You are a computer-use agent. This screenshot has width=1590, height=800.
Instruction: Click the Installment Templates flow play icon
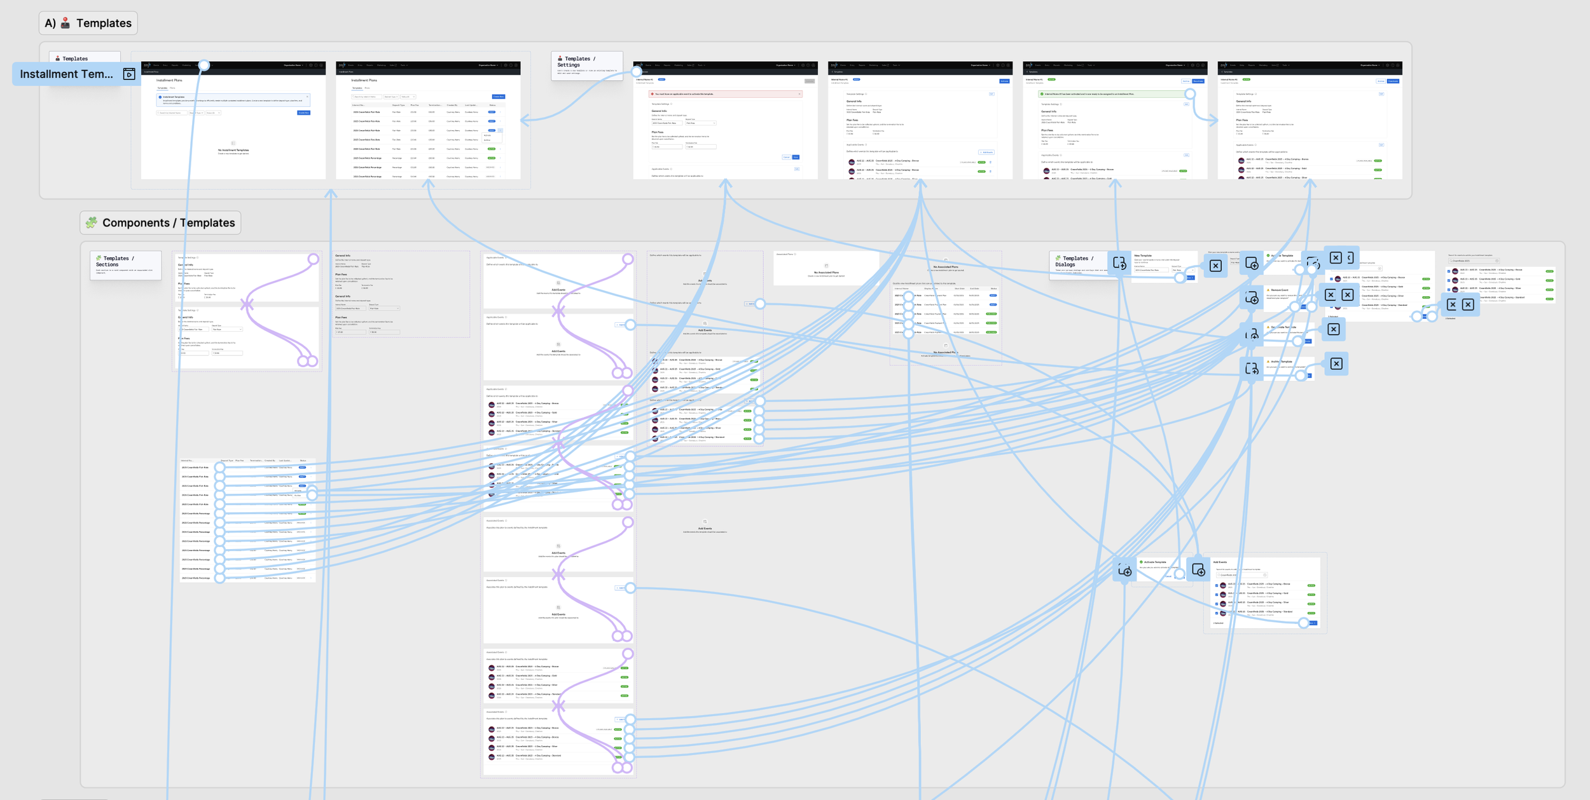129,74
